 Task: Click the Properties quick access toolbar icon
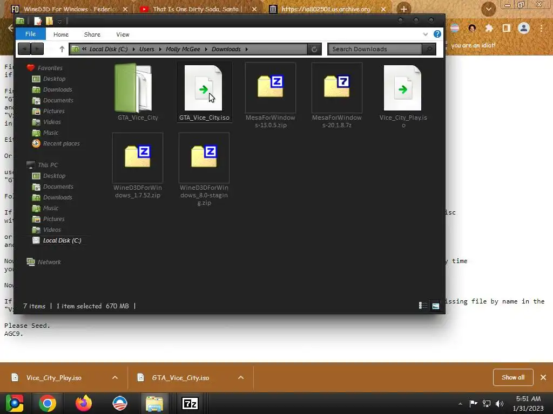click(37, 21)
